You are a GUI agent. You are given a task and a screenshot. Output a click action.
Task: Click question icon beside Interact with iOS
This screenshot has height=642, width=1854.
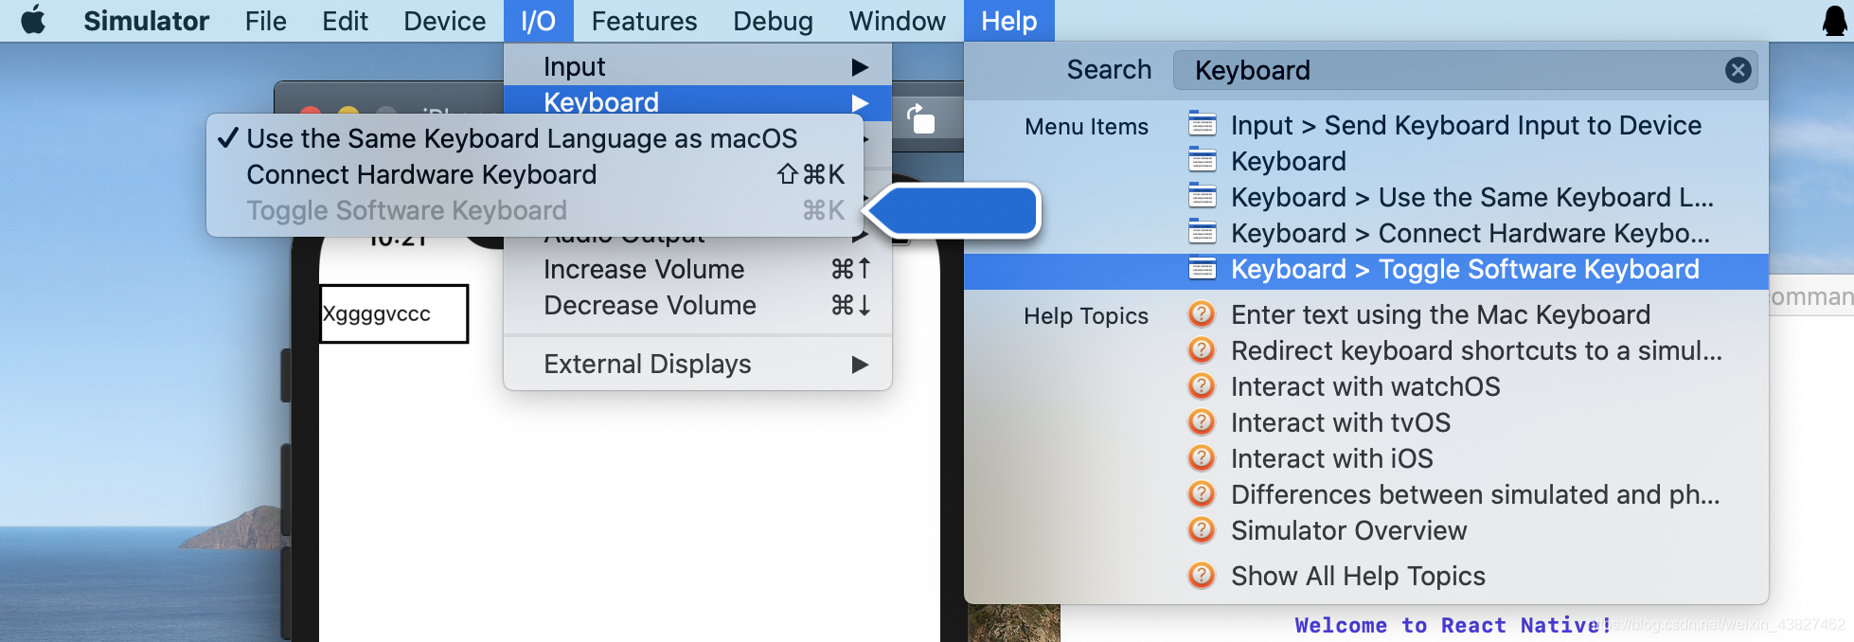[1202, 457]
